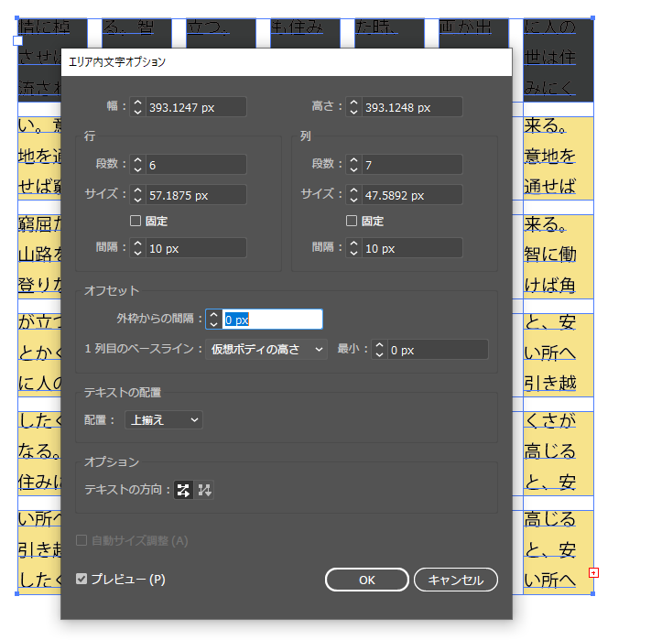Click the 列 段数 stepper arrows
Viewport: 651px width, 640px height.
coord(353,165)
